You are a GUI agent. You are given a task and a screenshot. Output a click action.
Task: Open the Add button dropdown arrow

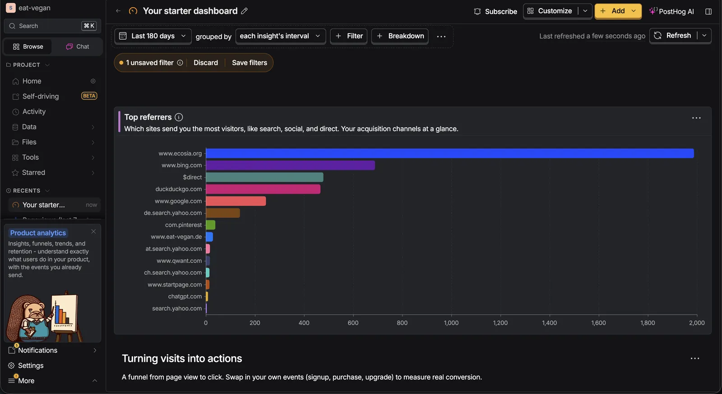point(634,11)
